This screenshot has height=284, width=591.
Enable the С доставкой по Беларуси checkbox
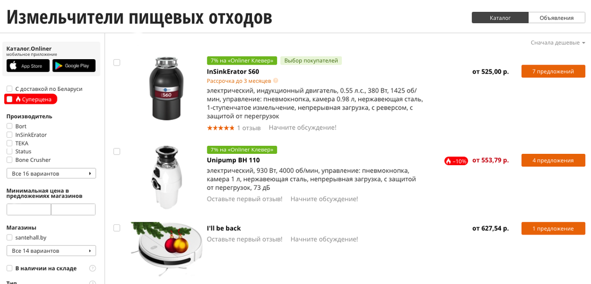click(10, 89)
